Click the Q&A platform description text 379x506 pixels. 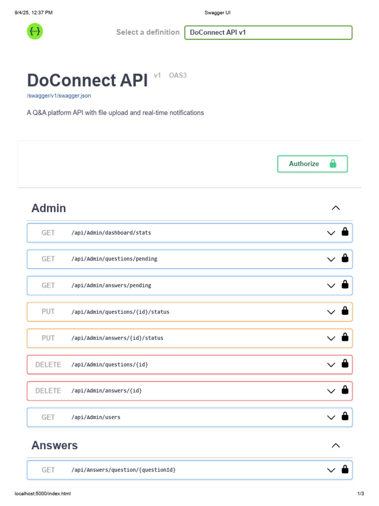115,113
